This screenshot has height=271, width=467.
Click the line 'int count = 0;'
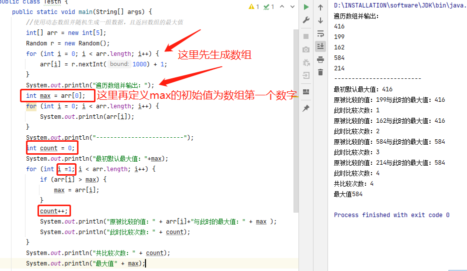tap(50, 148)
